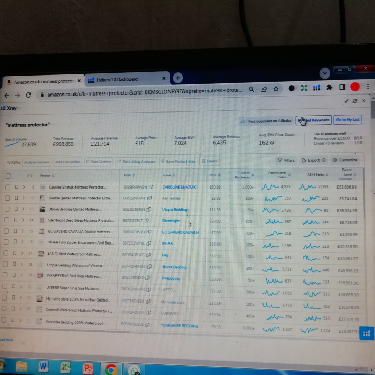This screenshot has width=375, height=375.
Task: Tick checkbox for Utopia Bedding Quilted Mattress
Action: 7,209
